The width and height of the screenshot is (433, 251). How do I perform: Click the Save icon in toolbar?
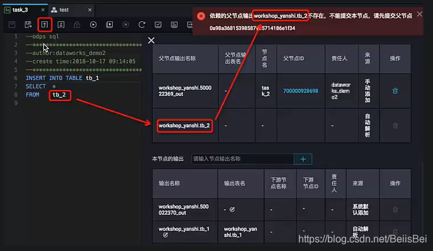tap(12, 25)
